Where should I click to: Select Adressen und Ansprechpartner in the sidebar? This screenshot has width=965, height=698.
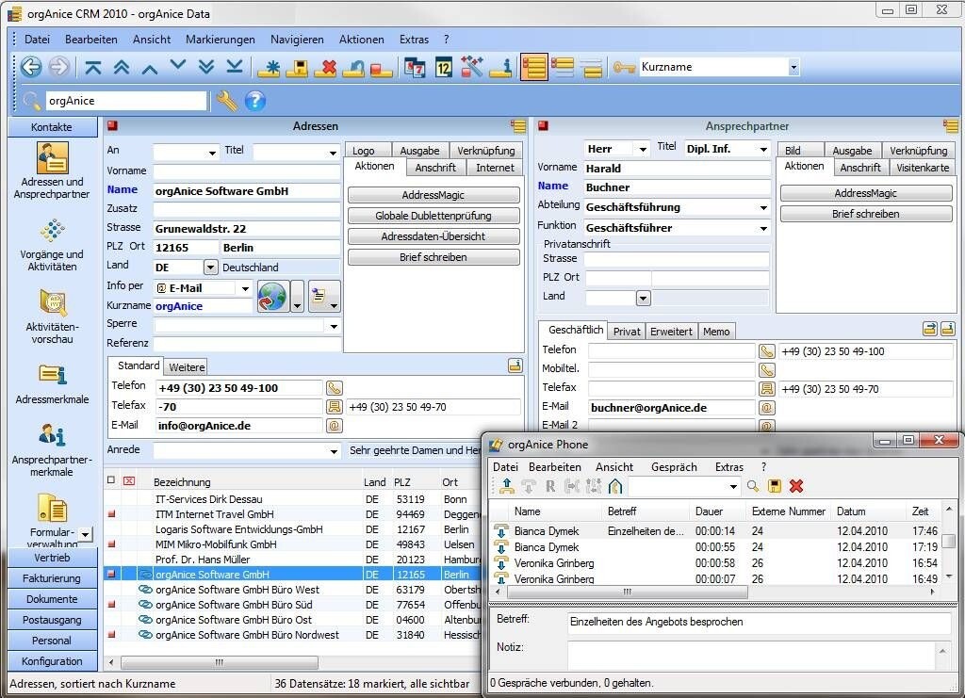51,170
